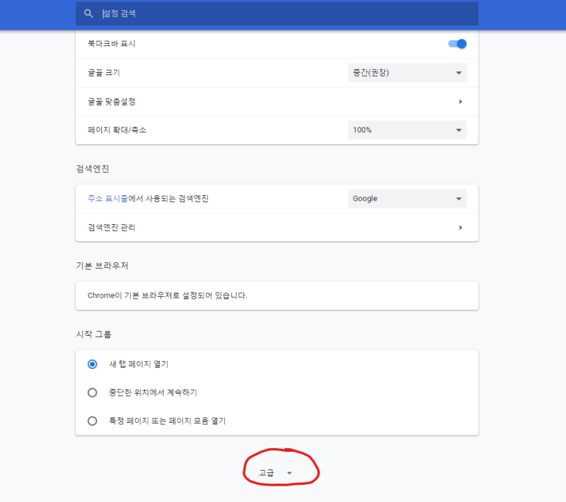Select 중단한 위치에서 계속하기 radio button

tap(93, 392)
